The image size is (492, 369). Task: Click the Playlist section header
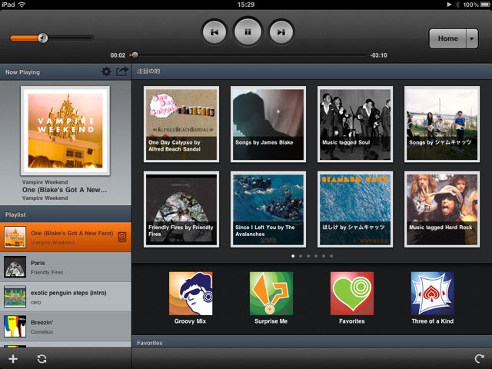click(65, 214)
